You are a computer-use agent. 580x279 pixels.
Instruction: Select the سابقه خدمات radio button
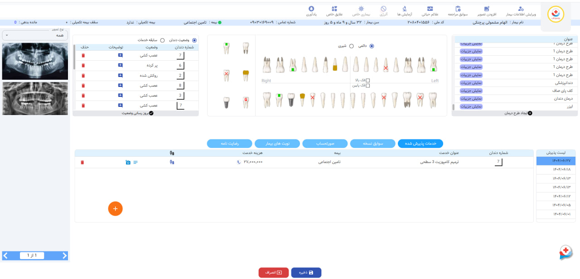(x=162, y=40)
